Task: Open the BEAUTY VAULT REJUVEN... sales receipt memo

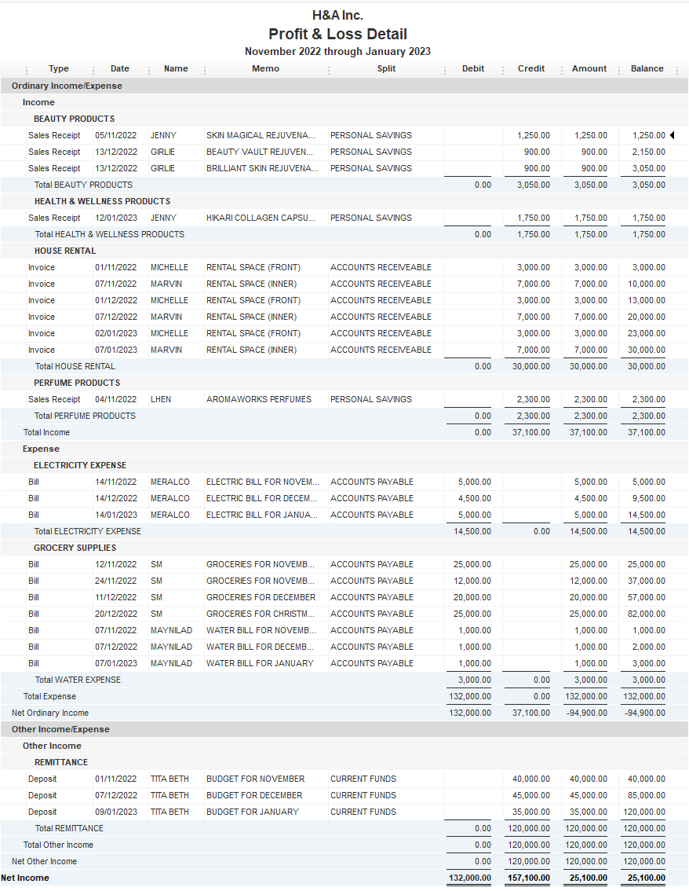Action: 260,152
